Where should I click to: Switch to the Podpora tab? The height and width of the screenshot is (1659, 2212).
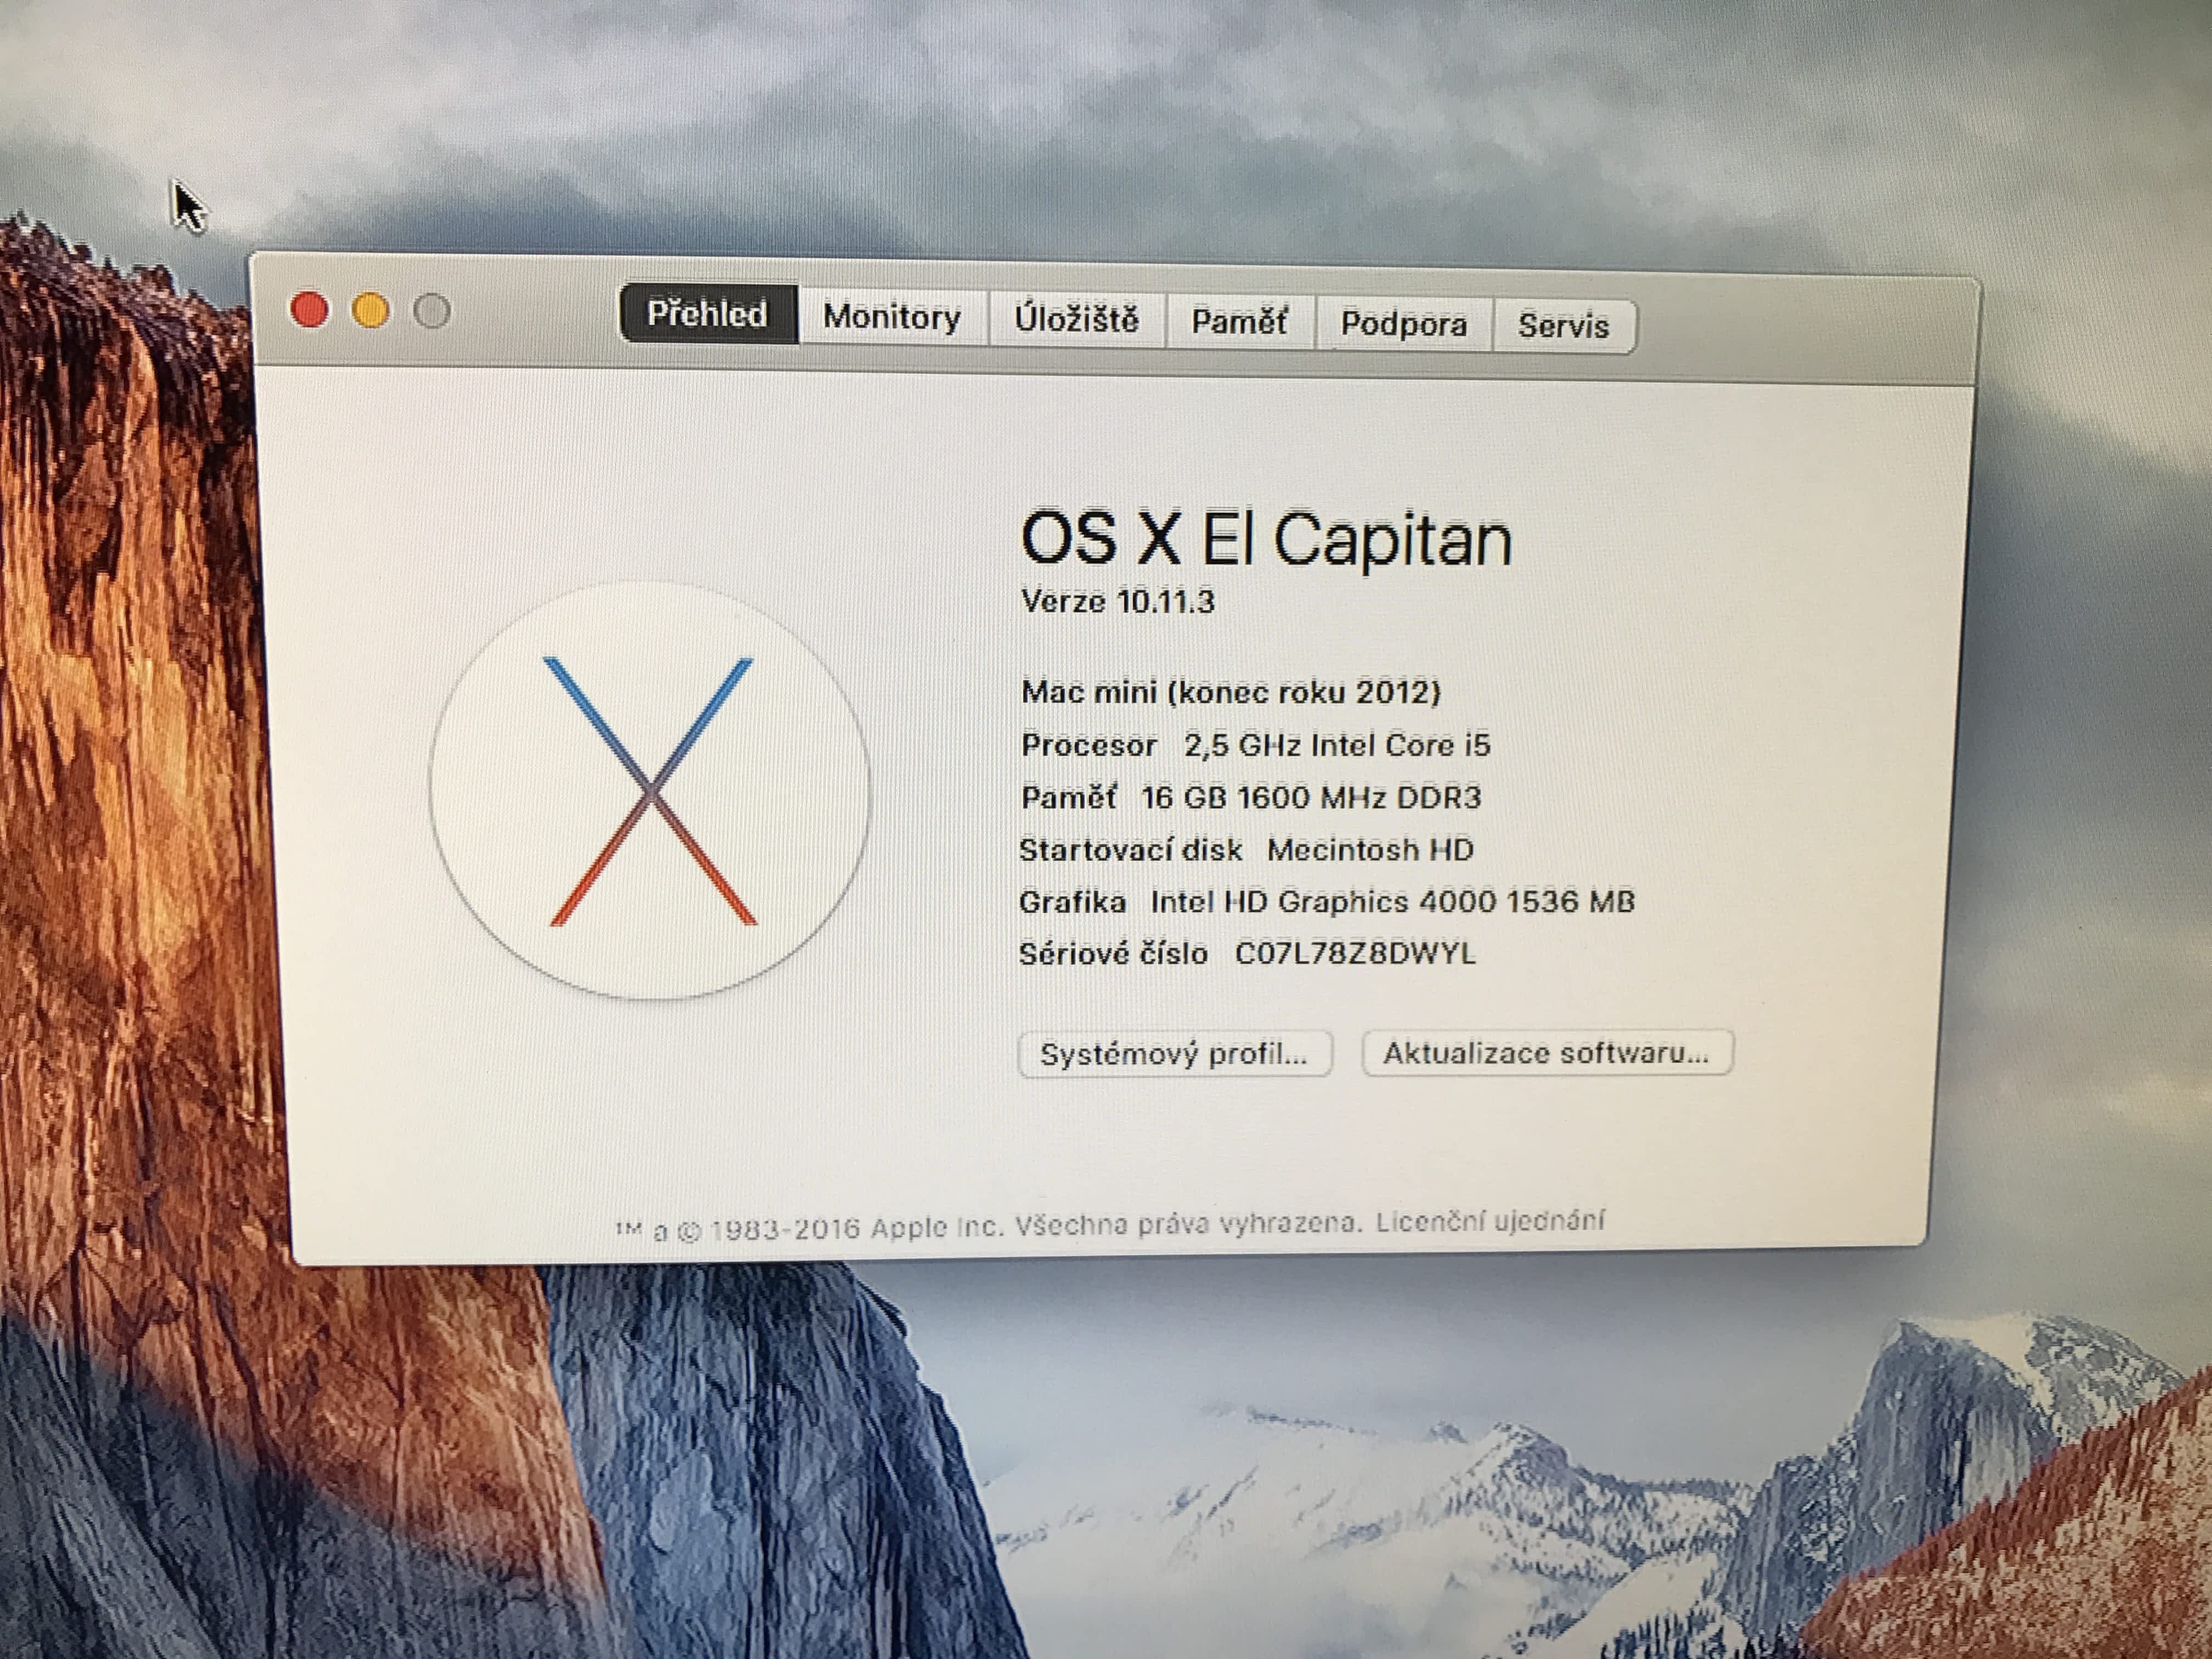tap(1403, 324)
